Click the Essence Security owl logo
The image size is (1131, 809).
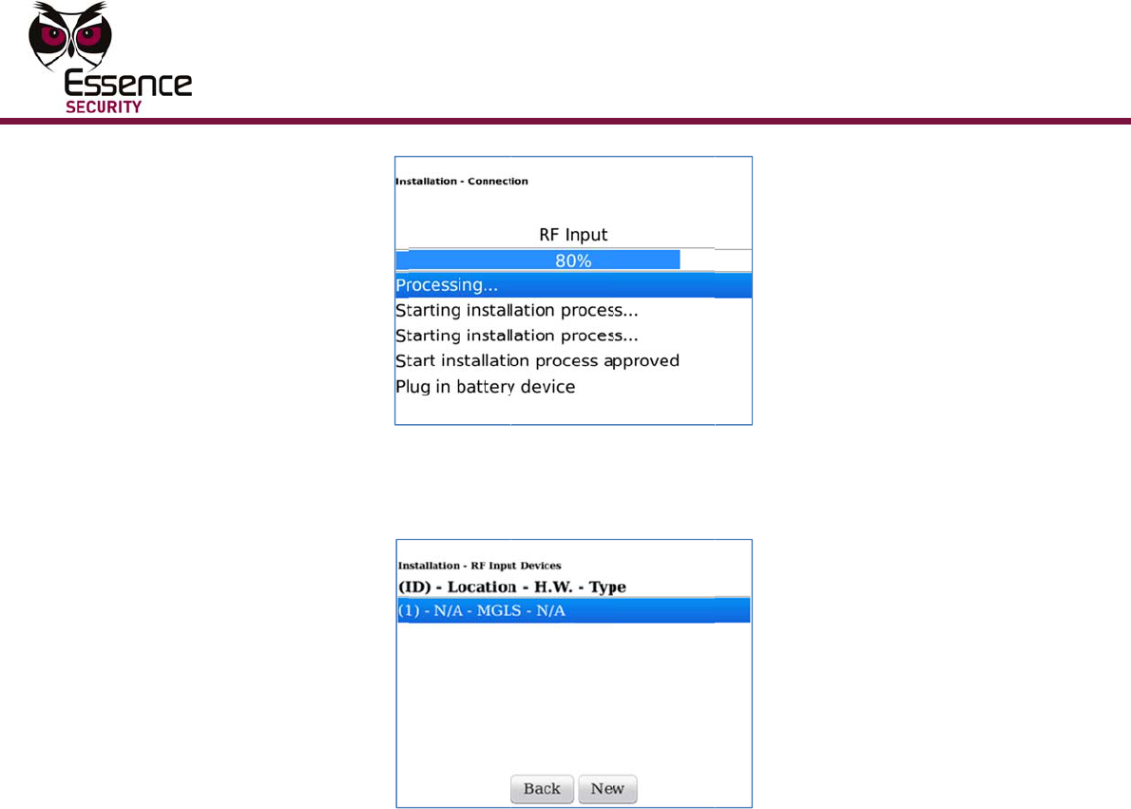(x=109, y=58)
